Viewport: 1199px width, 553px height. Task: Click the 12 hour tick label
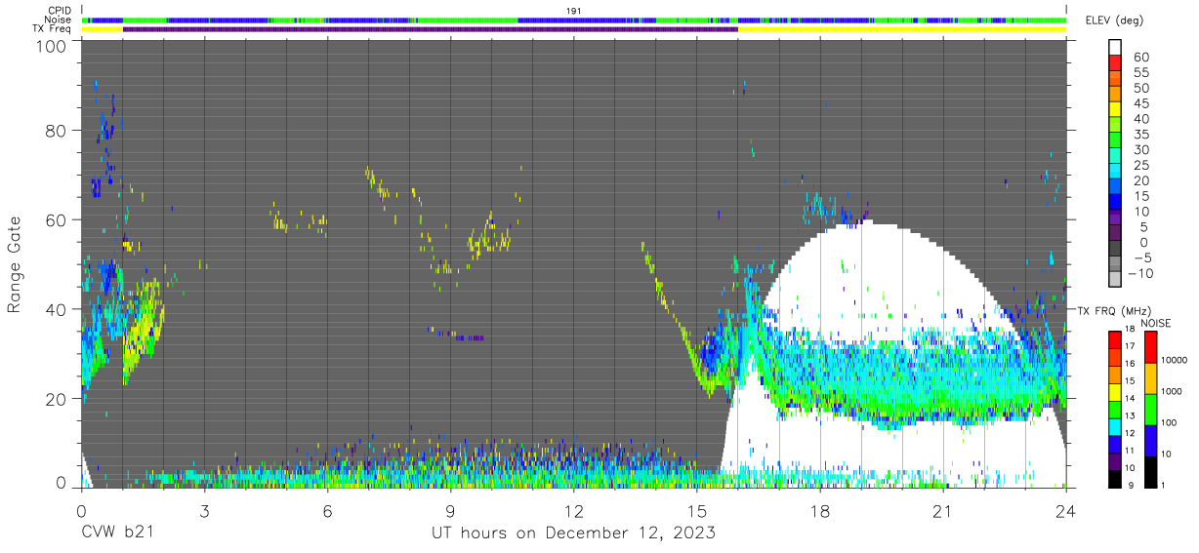[573, 510]
